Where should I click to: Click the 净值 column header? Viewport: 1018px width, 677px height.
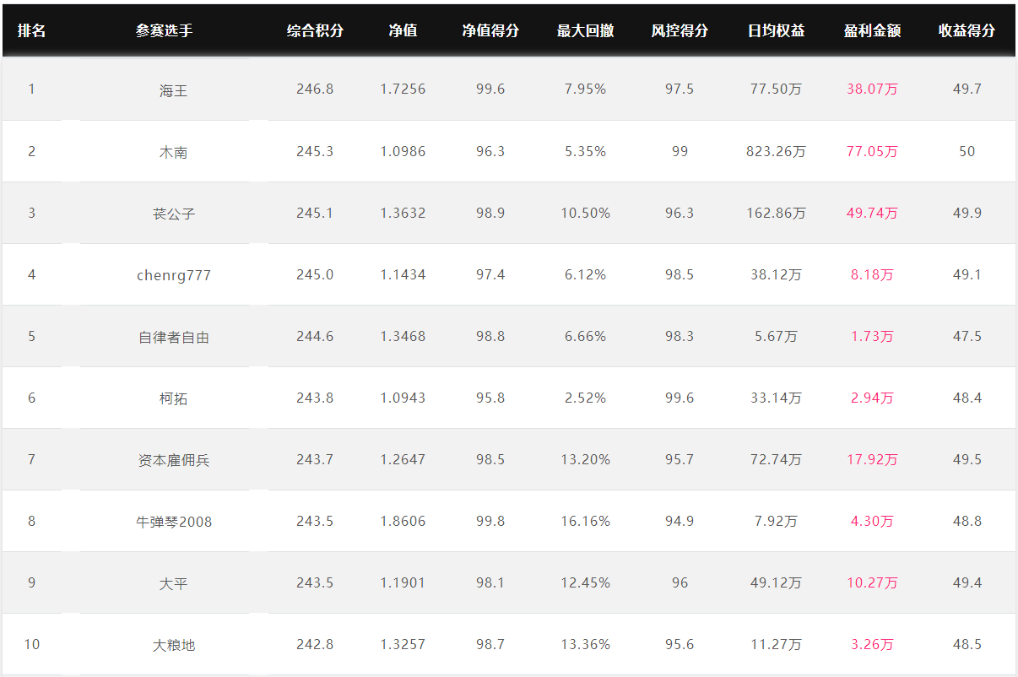tap(403, 30)
